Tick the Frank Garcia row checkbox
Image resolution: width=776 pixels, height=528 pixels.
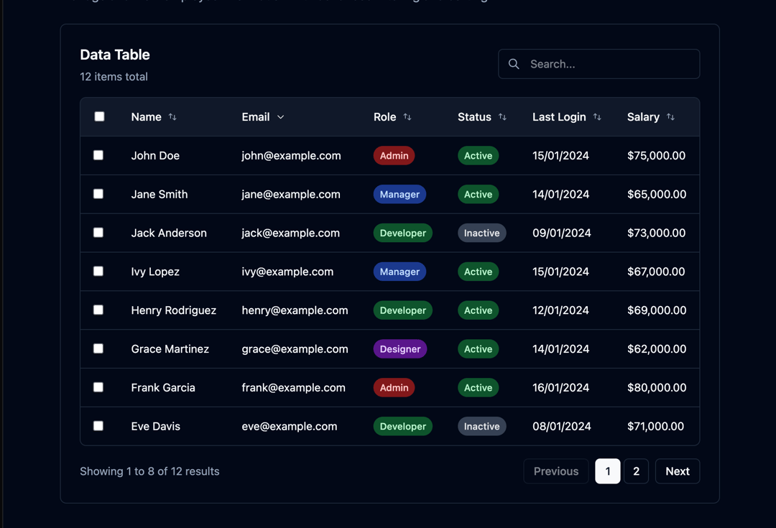[x=98, y=387]
